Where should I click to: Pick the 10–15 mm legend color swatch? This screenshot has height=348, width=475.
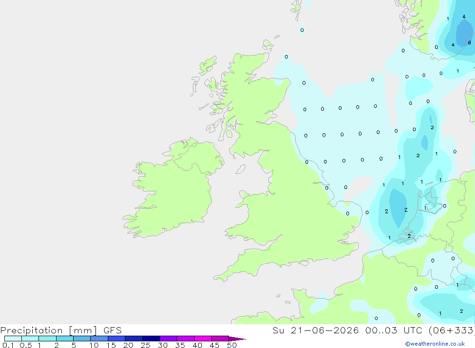tap(99, 339)
